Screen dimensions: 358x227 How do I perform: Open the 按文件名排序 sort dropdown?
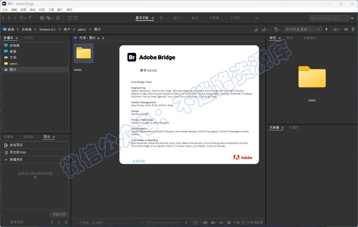coord(303,29)
